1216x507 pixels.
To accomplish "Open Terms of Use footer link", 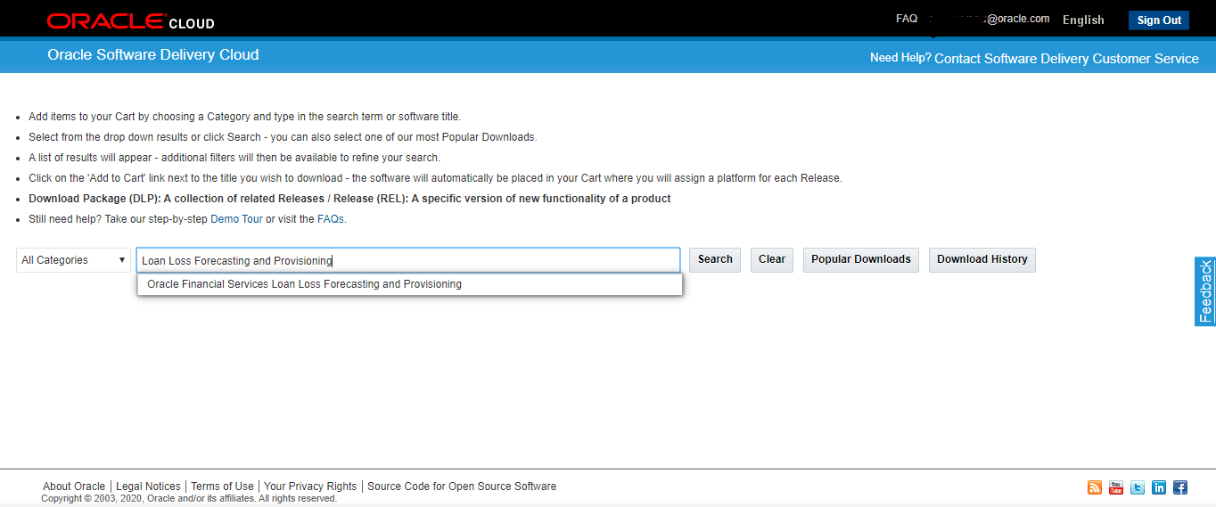I will click(222, 487).
